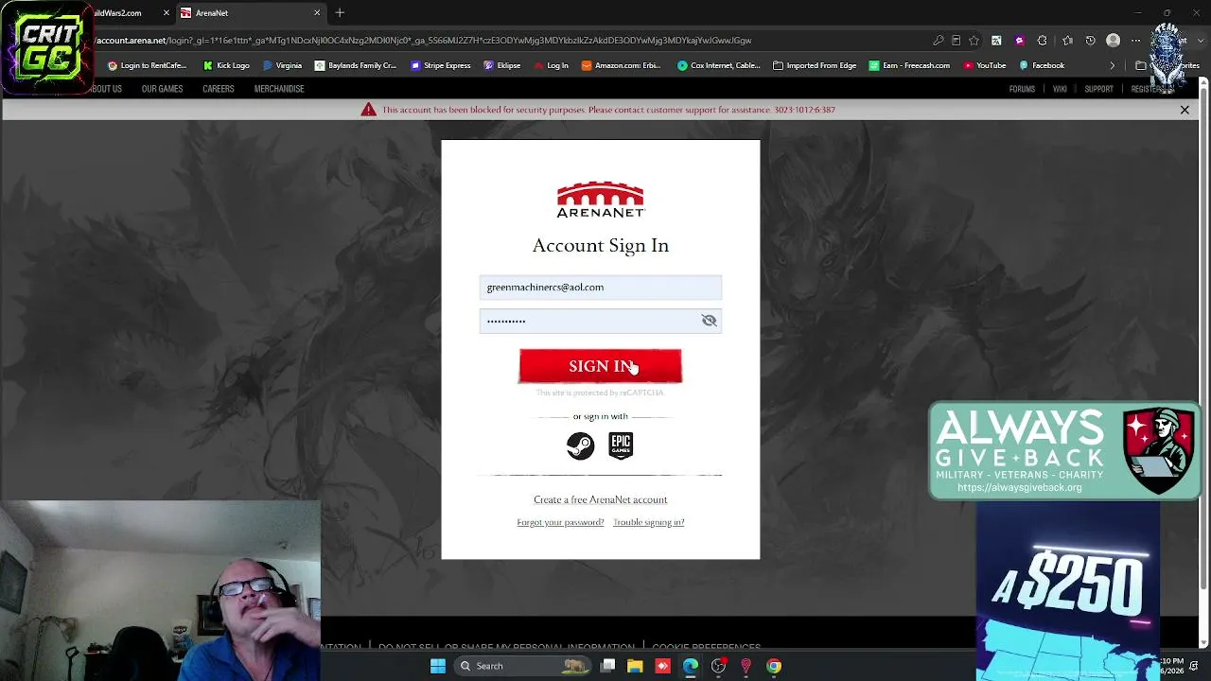The height and width of the screenshot is (681, 1211).
Task: Open the Login to RentCafe bookmark
Action: pos(147,65)
